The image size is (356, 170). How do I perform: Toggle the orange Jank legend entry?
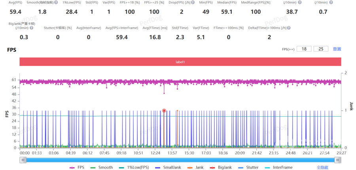(x=196, y=167)
